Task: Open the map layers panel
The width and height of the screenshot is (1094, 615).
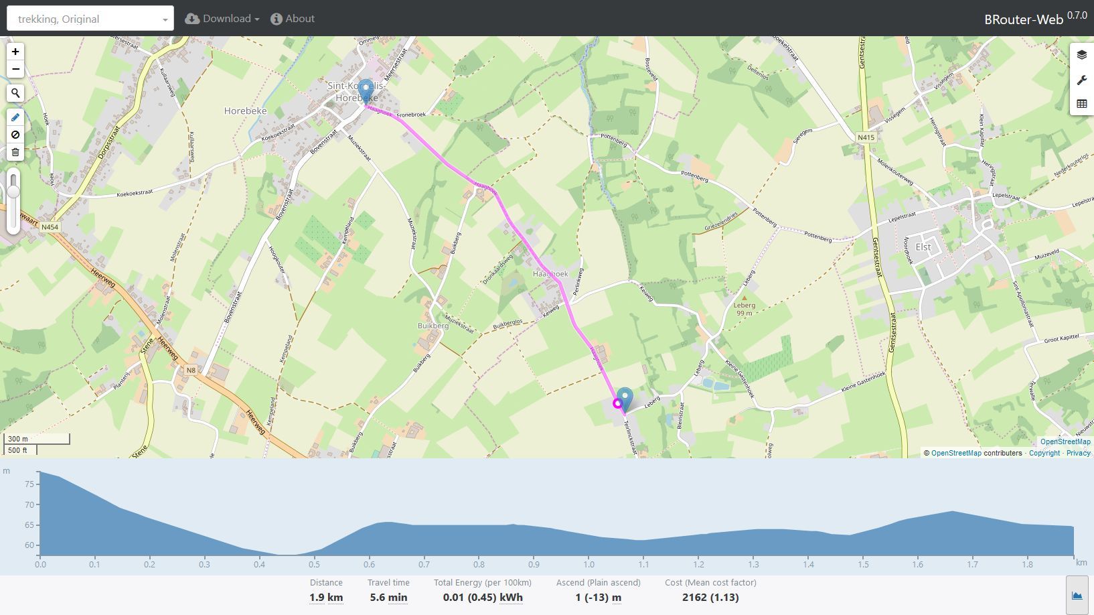Action: click(1081, 55)
